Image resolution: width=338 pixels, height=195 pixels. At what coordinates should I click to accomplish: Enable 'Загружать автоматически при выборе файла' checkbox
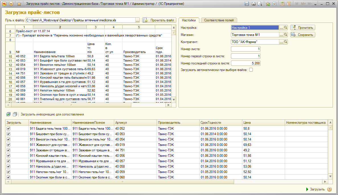click(251, 70)
